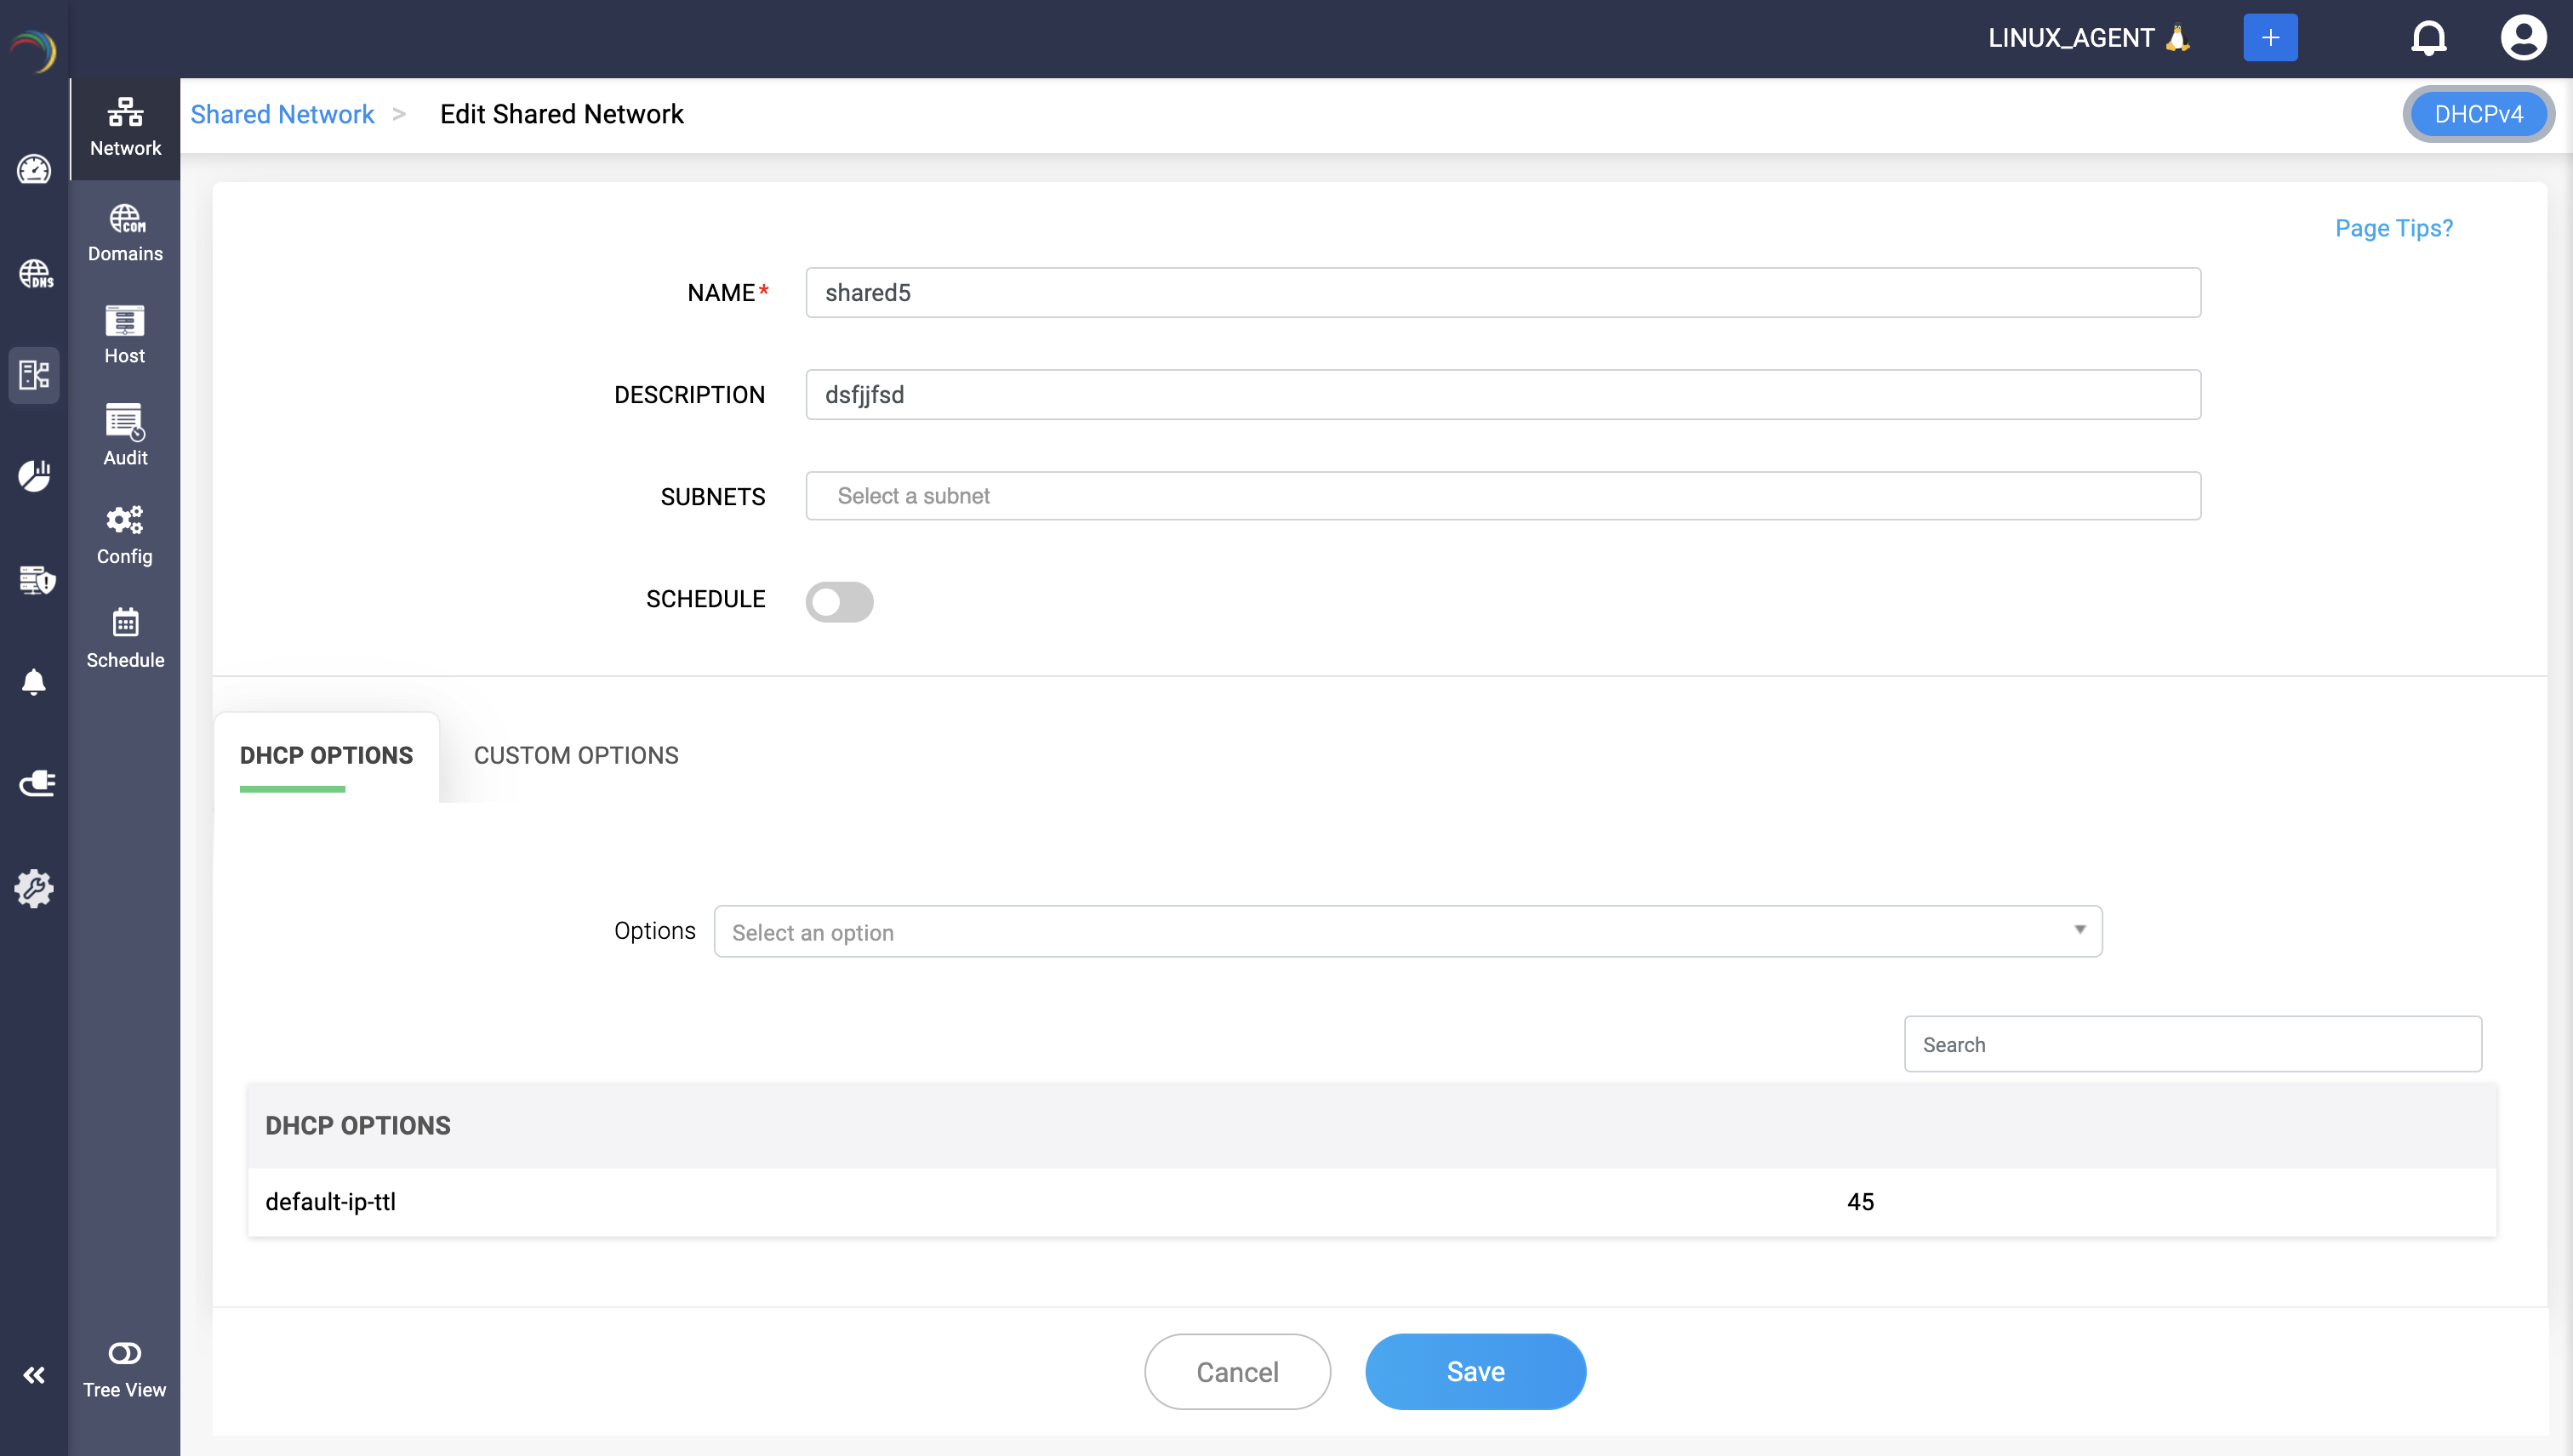Open the user profile icon
The width and height of the screenshot is (2573, 1456).
pyautogui.click(x=2523, y=38)
